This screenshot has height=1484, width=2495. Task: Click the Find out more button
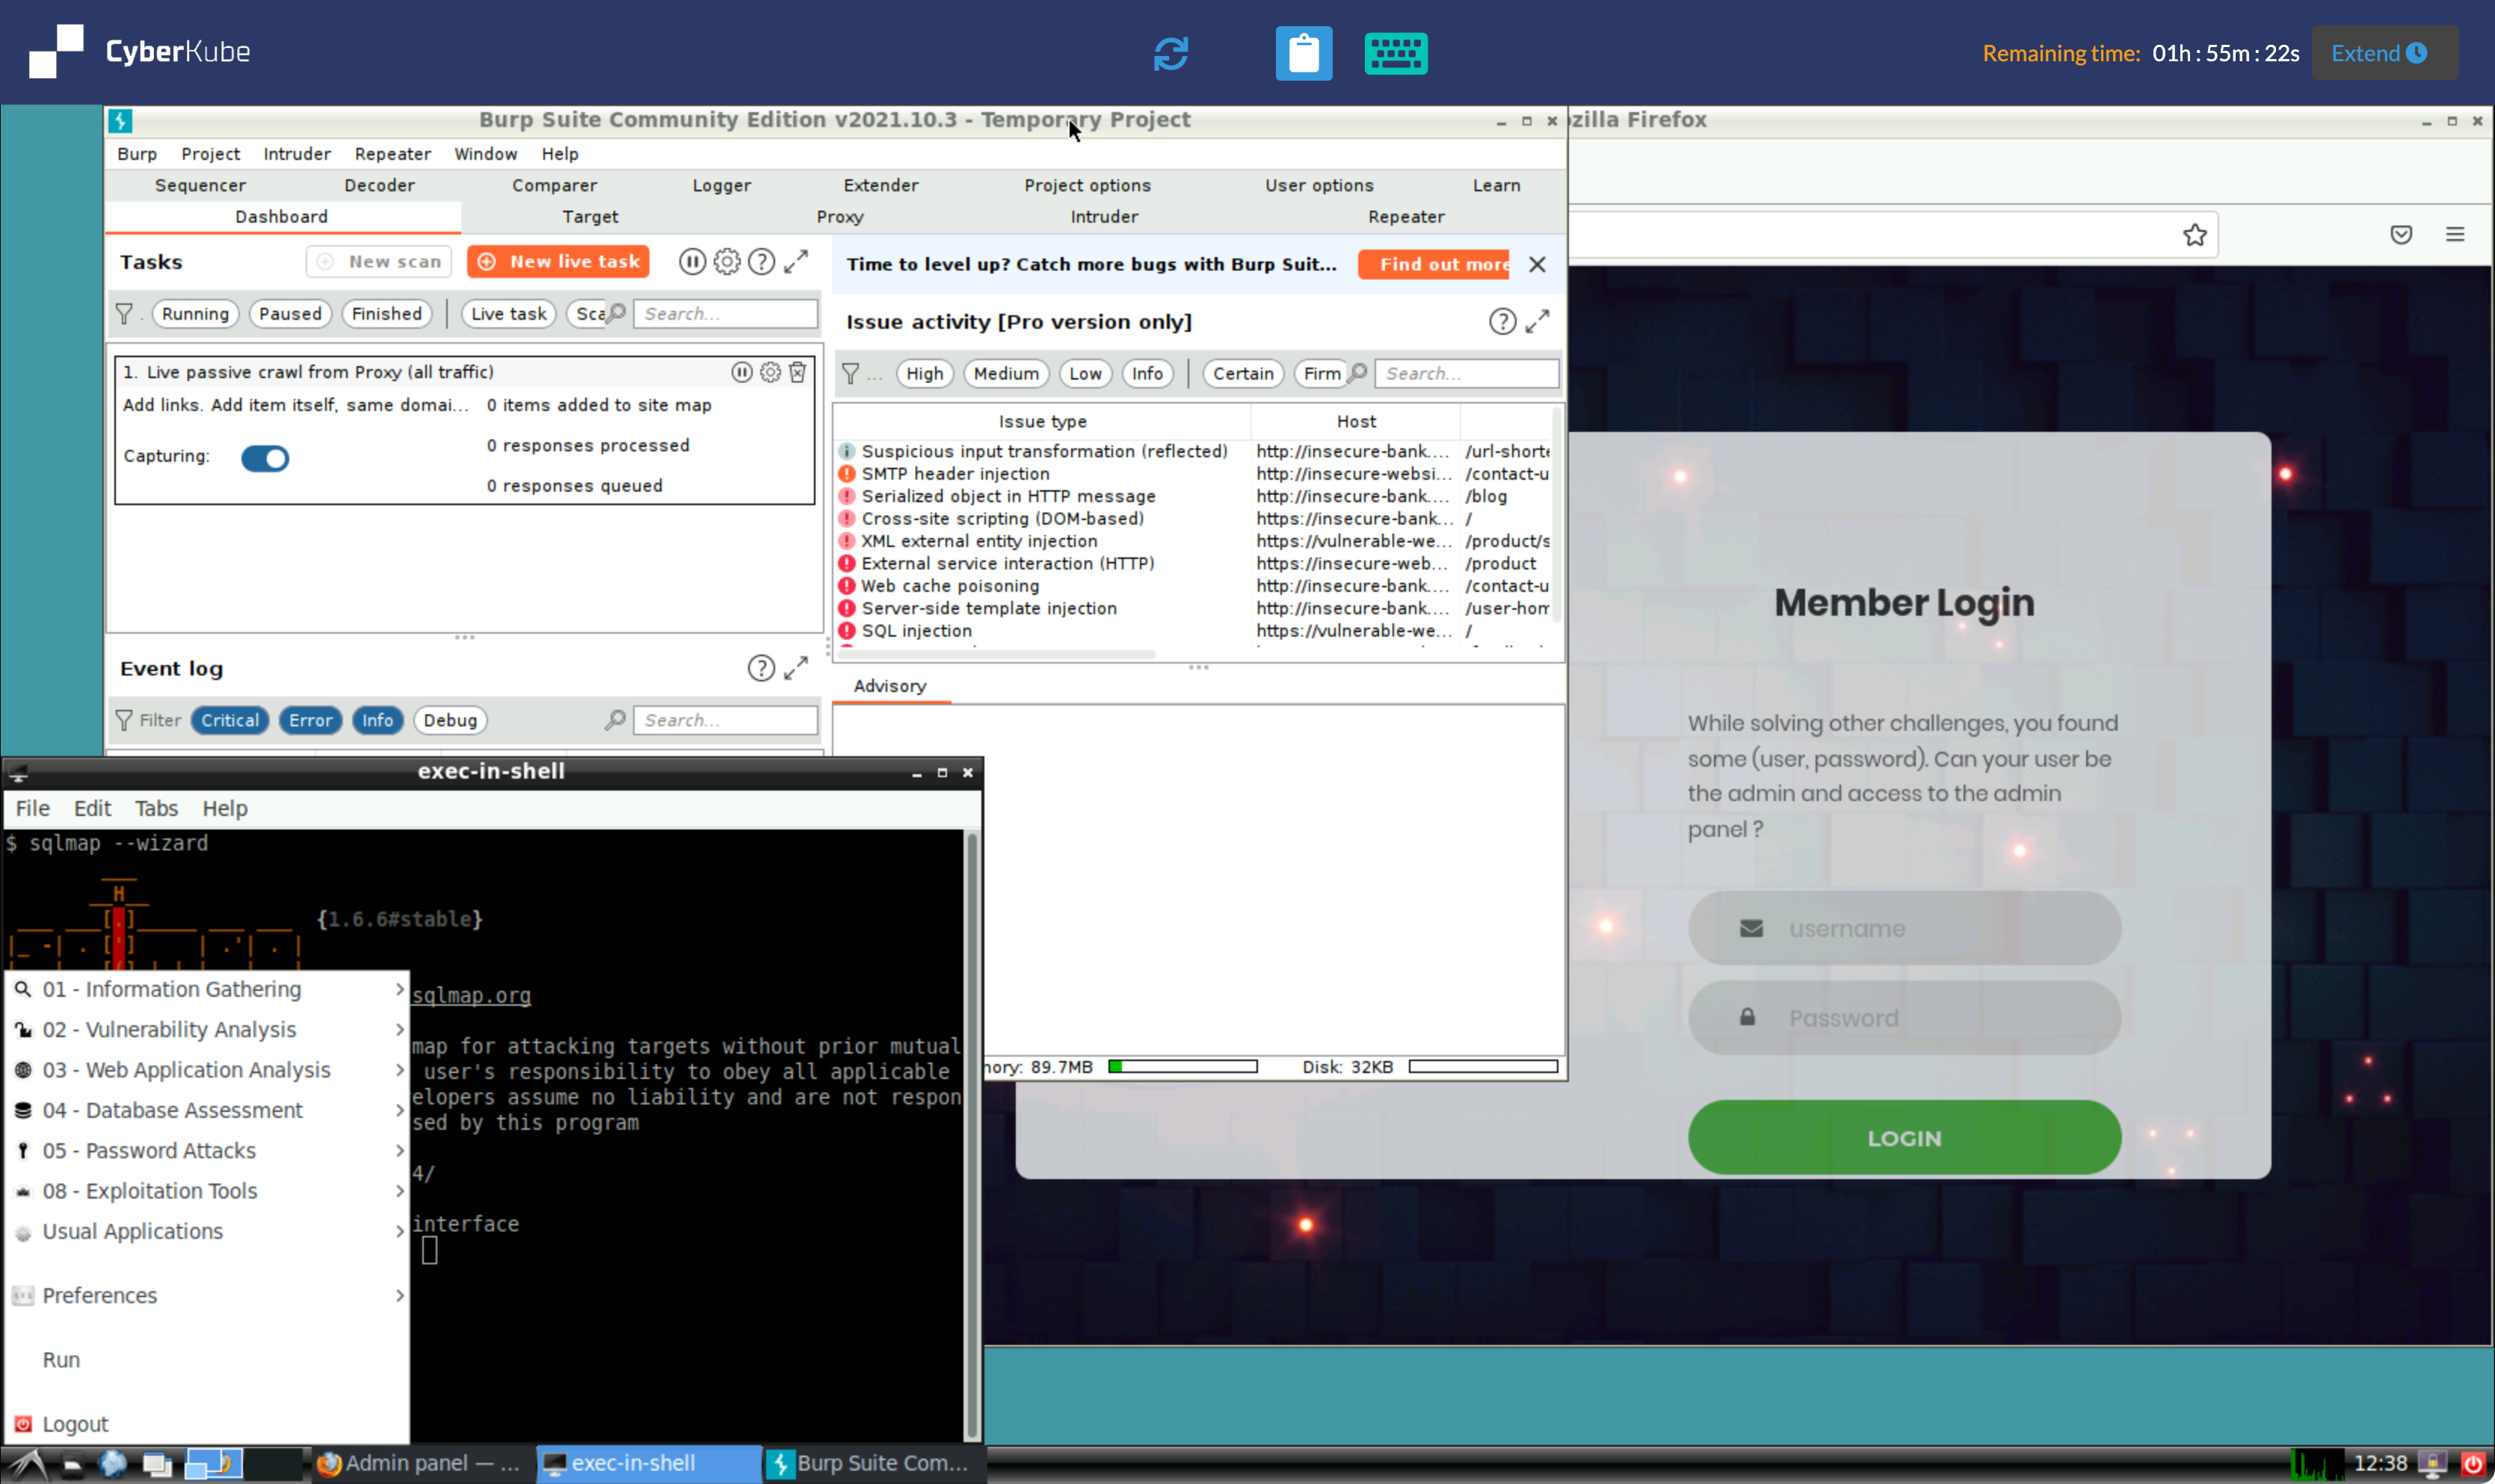[x=1433, y=264]
